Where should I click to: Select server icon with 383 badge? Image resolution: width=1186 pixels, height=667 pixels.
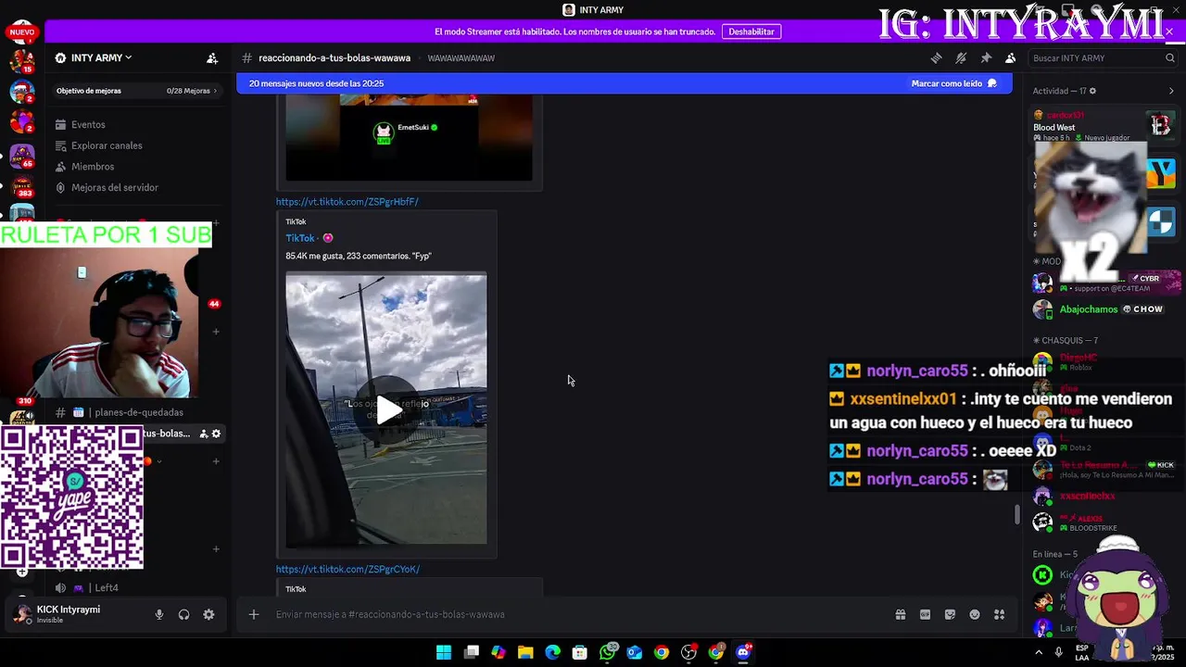[x=22, y=185]
